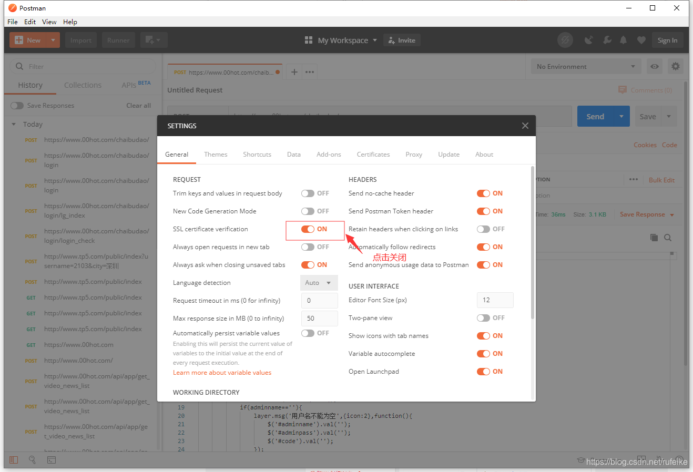Click the Request timeout input field
The width and height of the screenshot is (693, 472).
click(x=320, y=301)
